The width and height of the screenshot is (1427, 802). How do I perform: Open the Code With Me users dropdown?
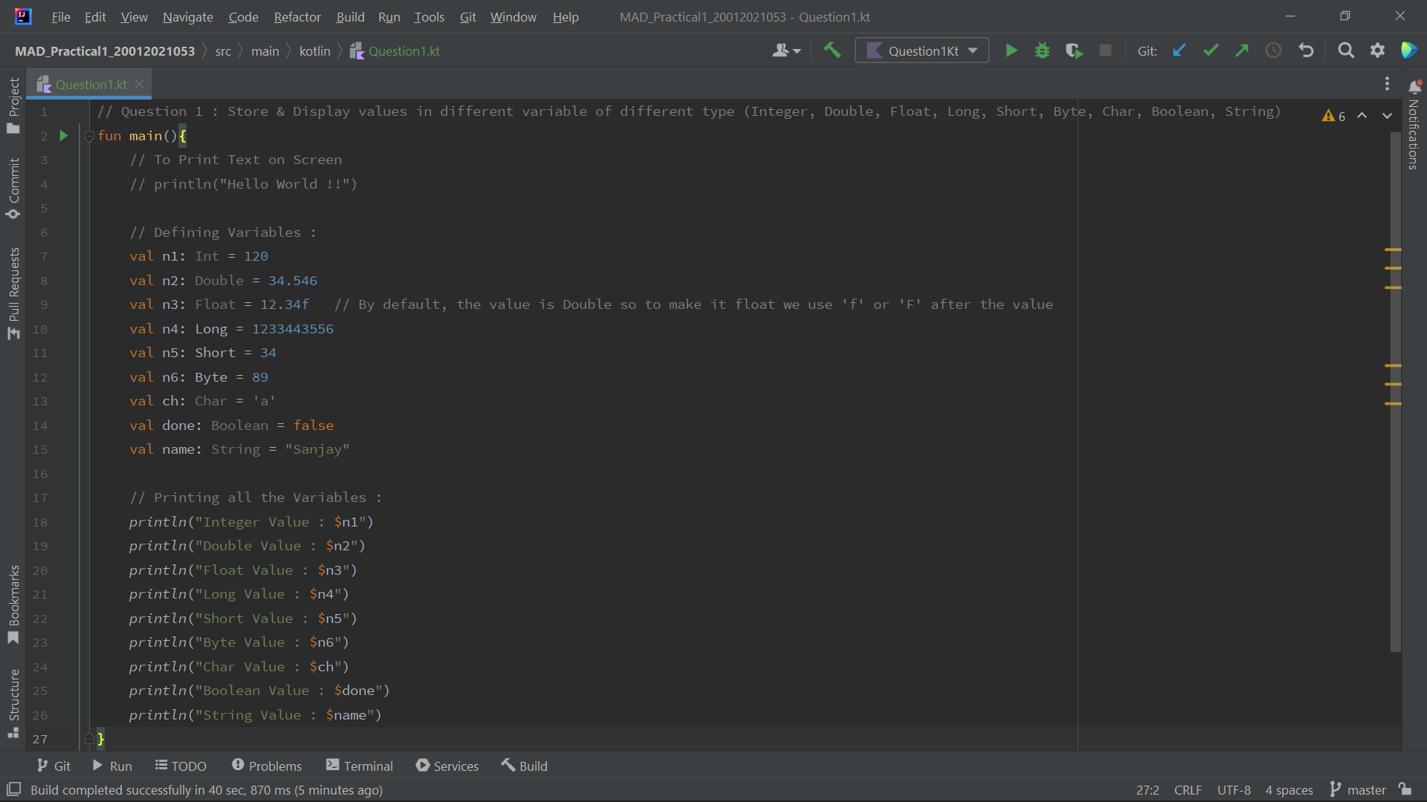coord(786,50)
